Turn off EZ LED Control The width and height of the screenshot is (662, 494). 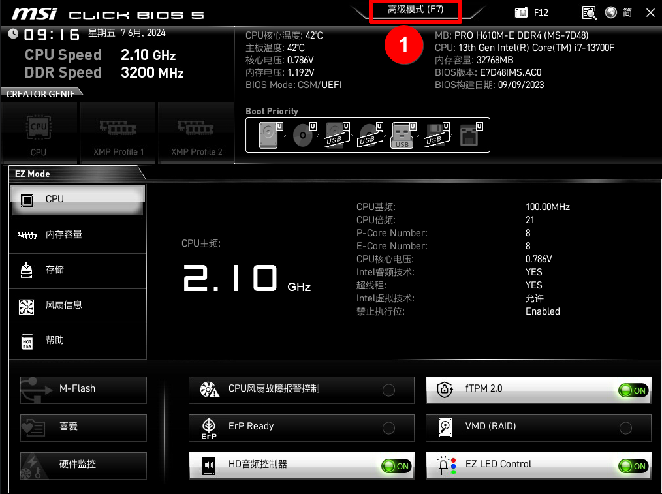[632, 466]
